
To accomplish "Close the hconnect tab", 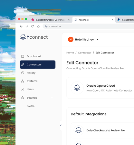I will click(112, 20).
